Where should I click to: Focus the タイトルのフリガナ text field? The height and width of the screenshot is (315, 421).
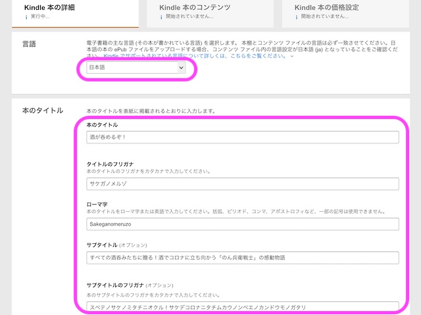coord(243,183)
